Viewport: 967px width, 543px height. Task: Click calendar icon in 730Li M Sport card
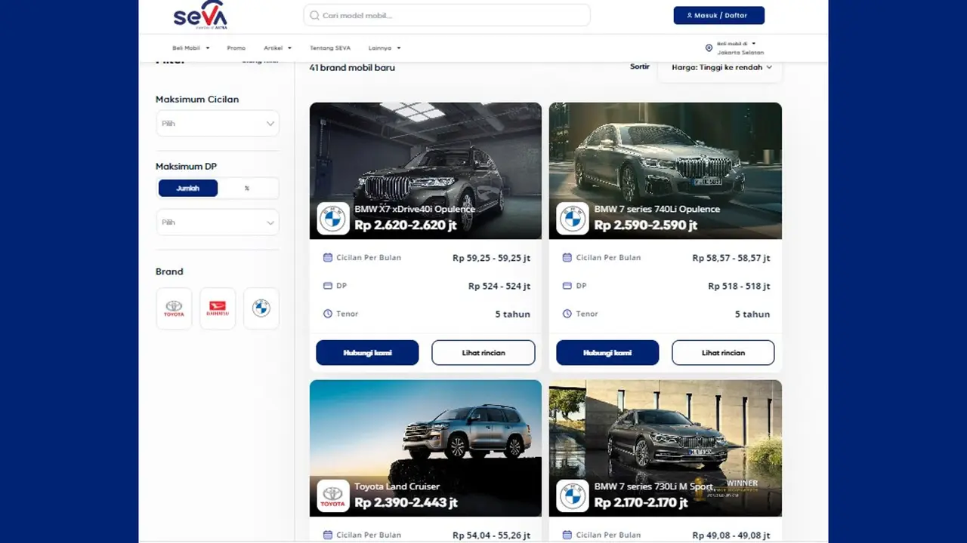[x=567, y=535]
